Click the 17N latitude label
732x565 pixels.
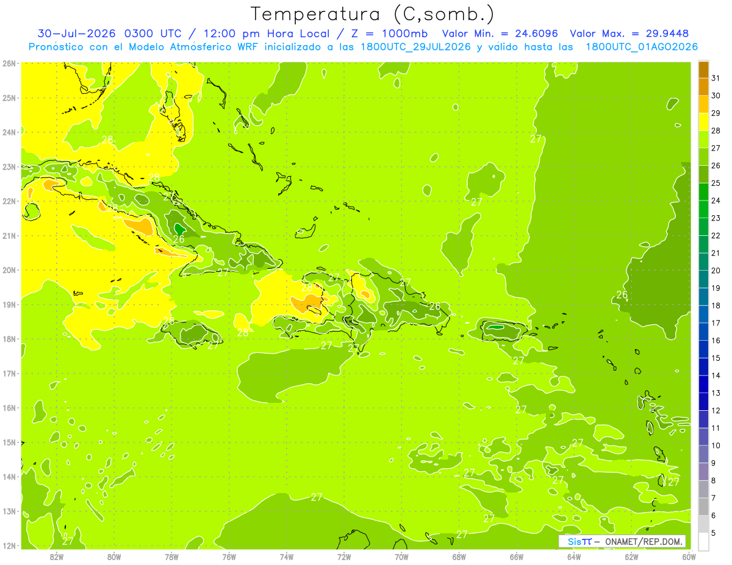pos(9,373)
